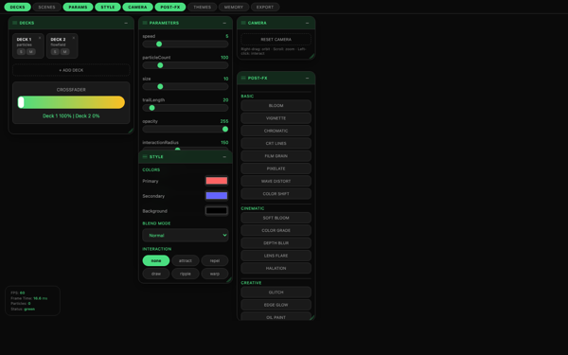Grab the Decks panel drag handle icon
568x355 pixels.
pos(15,23)
